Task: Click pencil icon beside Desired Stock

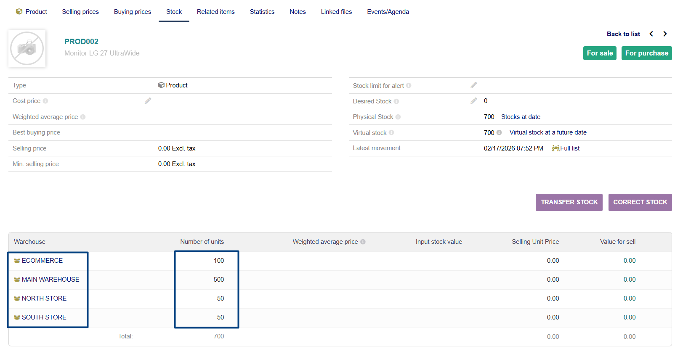Action: point(473,101)
